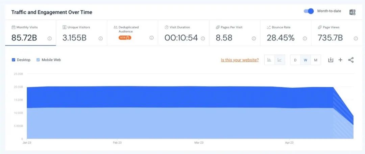
Task: Click info icon next to Page Views
Action: tap(356, 38)
